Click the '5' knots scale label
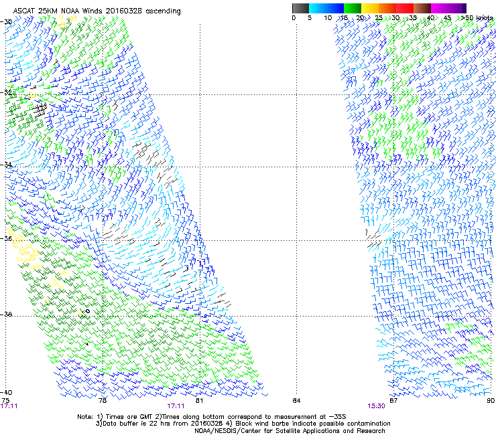 (x=310, y=18)
